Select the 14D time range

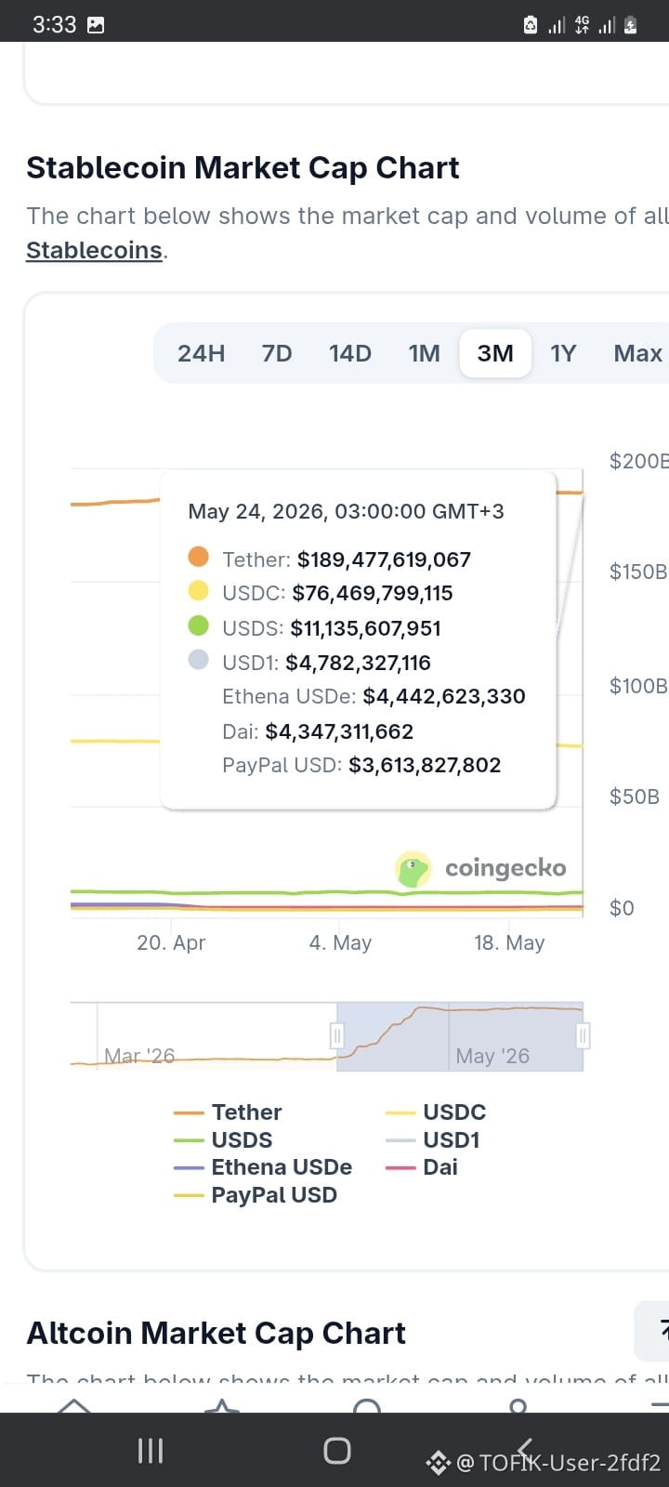coord(350,353)
